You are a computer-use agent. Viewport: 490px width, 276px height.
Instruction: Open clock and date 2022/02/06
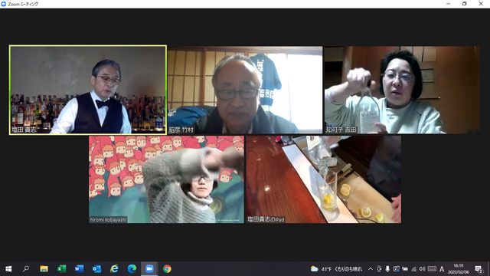click(459, 269)
